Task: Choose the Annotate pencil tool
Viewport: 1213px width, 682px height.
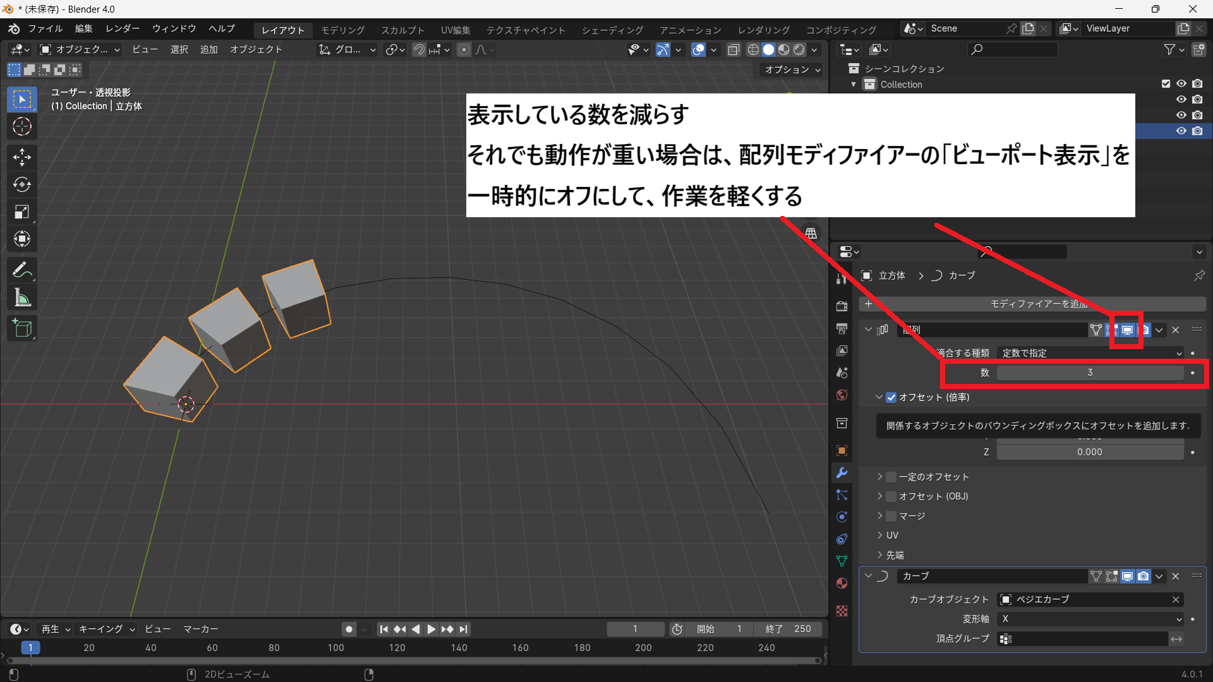Action: pyautogui.click(x=22, y=270)
